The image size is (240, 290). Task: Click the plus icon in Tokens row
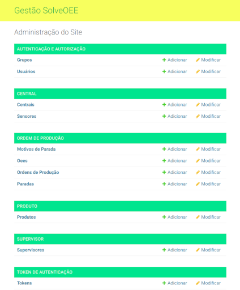pos(164,283)
